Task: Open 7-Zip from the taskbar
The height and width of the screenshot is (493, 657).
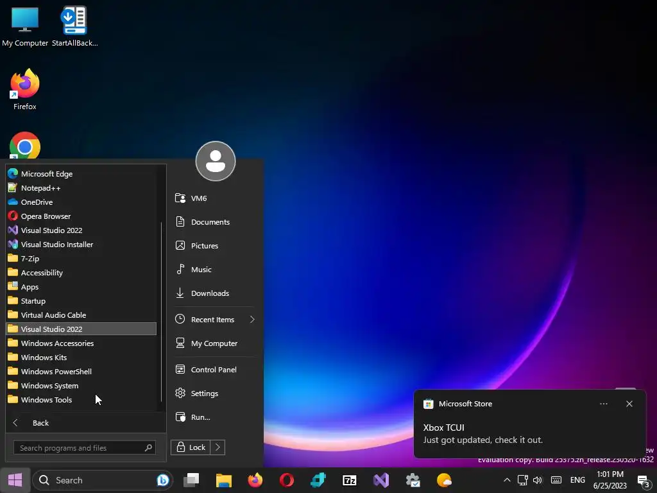Action: click(350, 480)
